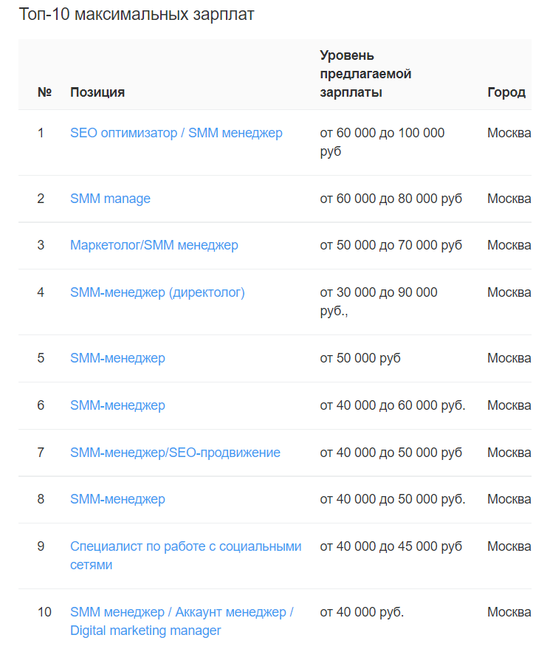Open the SEO оптимизатор / SMM менеджер link

tap(176, 133)
